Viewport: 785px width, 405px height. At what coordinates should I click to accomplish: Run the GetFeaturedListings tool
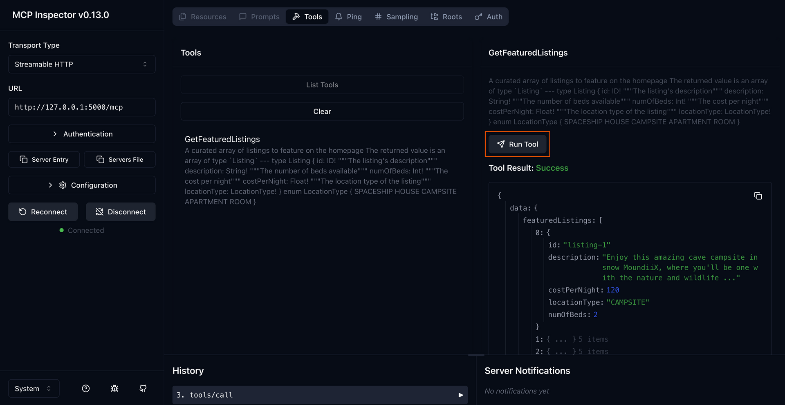coord(517,144)
